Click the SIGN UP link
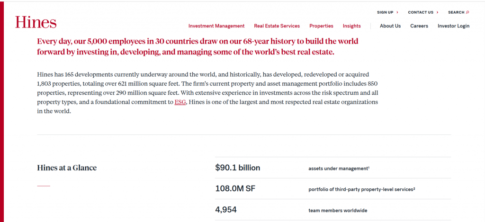This screenshot has width=485, height=222. 385,12
